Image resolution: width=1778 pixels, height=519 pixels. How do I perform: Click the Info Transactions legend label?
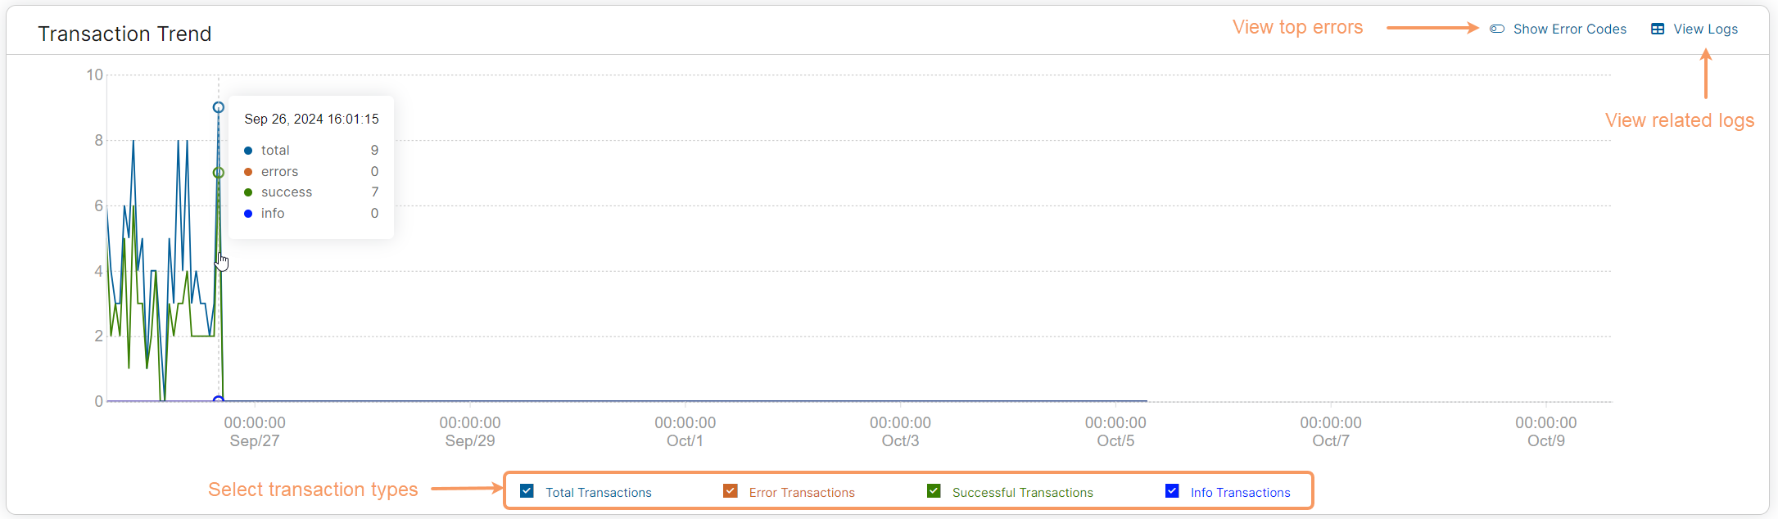pos(1240,493)
